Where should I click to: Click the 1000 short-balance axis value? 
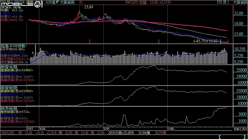click(x=242, y=121)
